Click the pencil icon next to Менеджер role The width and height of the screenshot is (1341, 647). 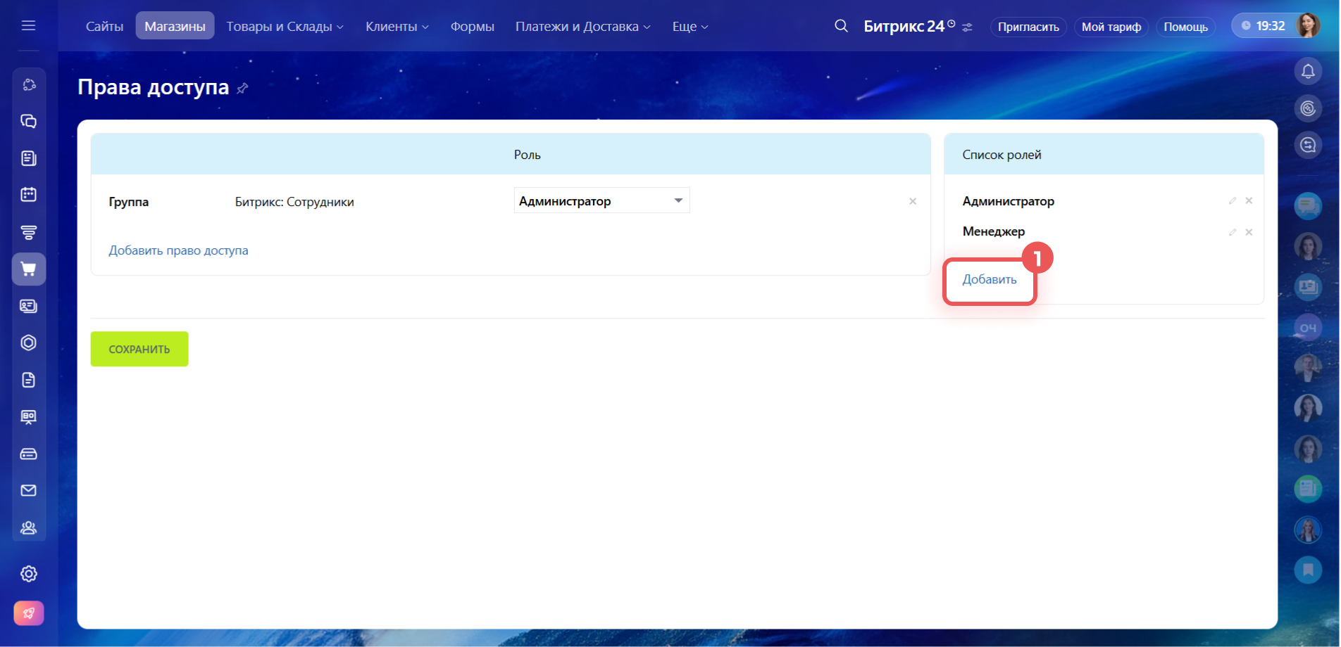pyautogui.click(x=1233, y=232)
